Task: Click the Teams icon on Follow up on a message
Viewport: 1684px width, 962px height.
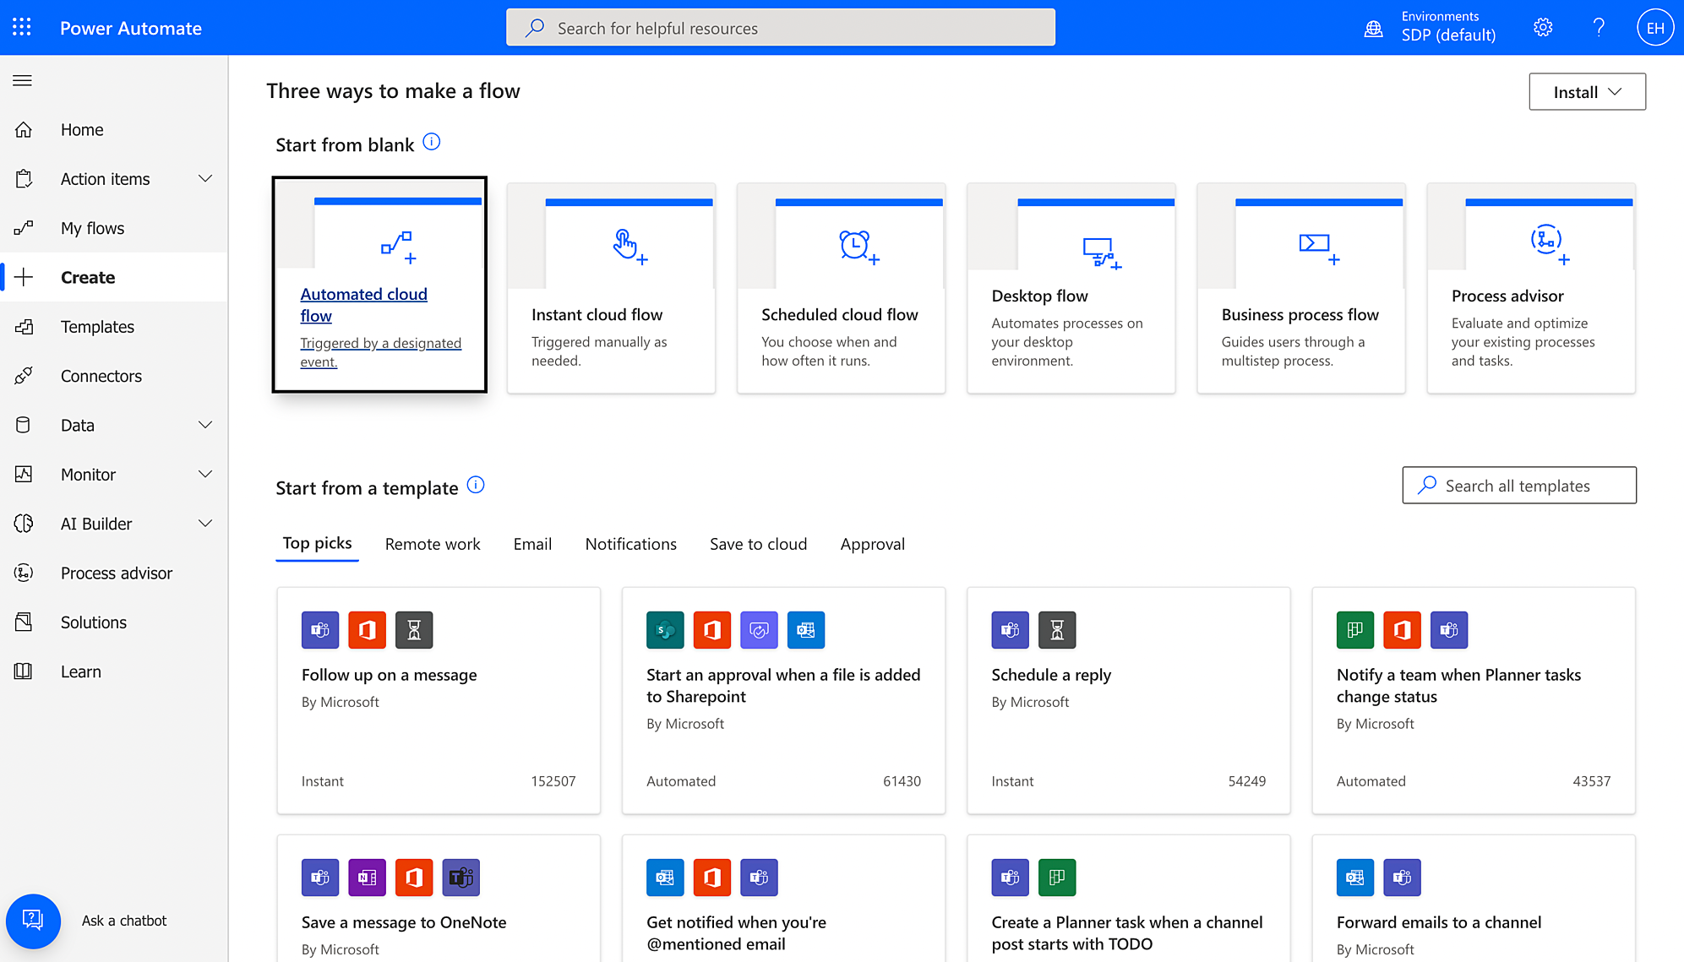Action: pos(320,630)
